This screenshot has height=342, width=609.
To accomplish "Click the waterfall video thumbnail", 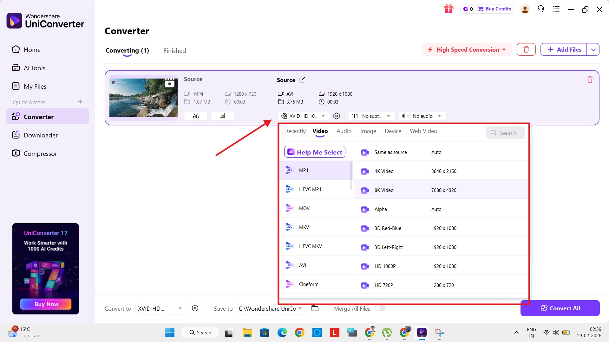I will click(143, 98).
